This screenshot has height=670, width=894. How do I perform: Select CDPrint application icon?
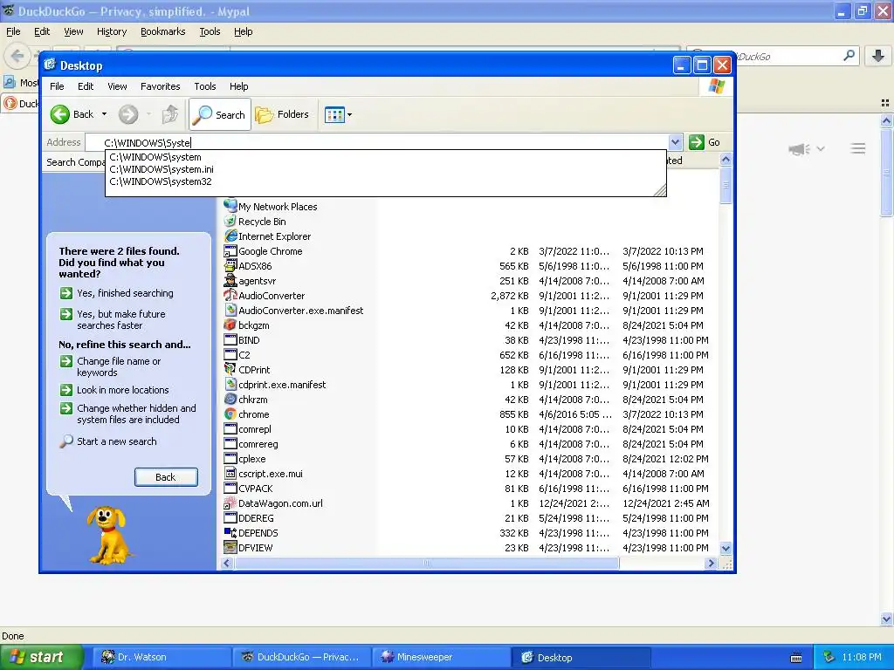pos(230,369)
